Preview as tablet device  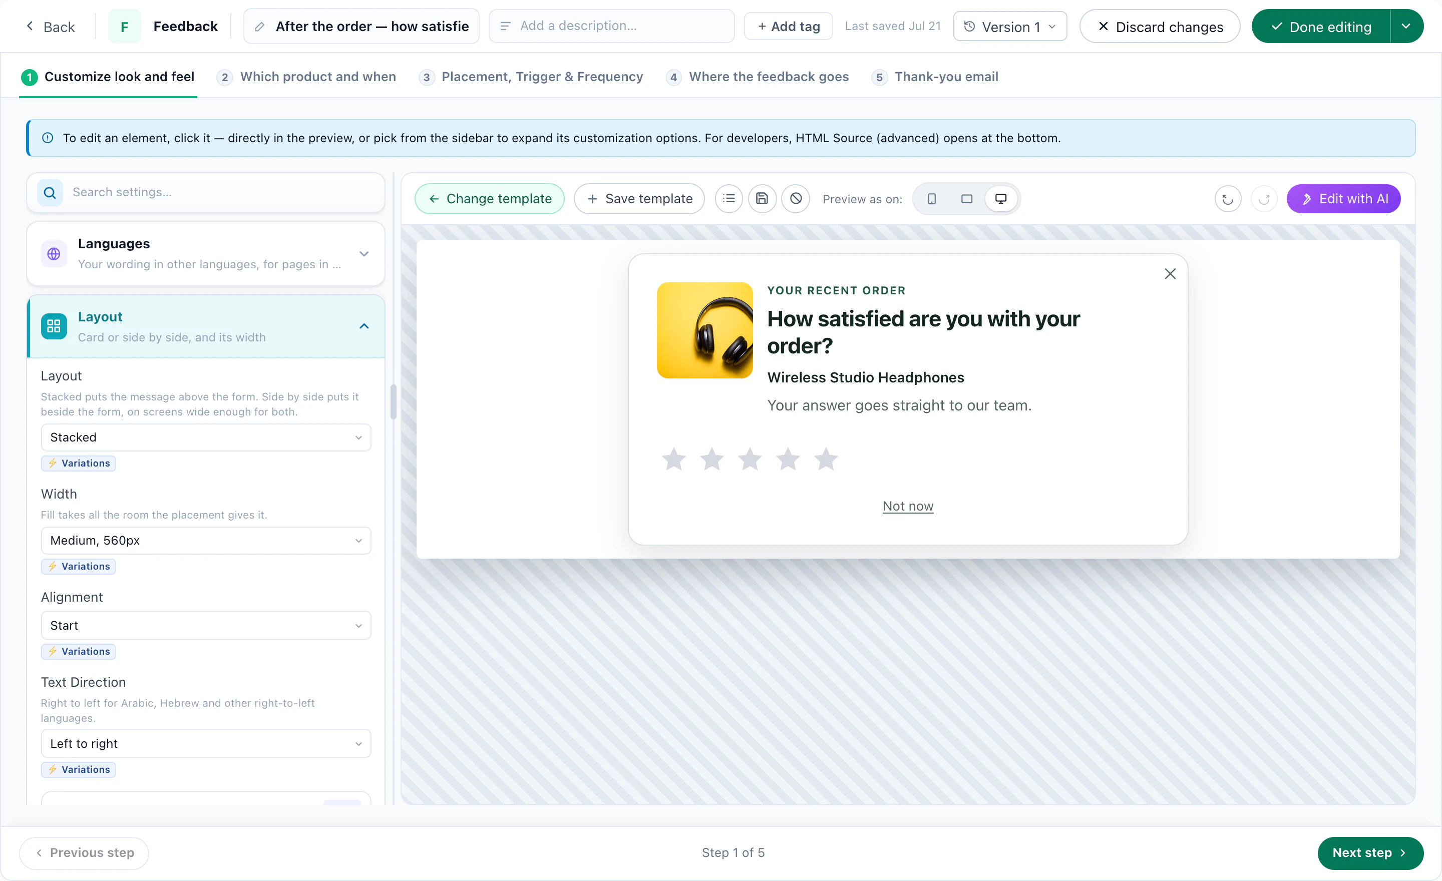967,199
